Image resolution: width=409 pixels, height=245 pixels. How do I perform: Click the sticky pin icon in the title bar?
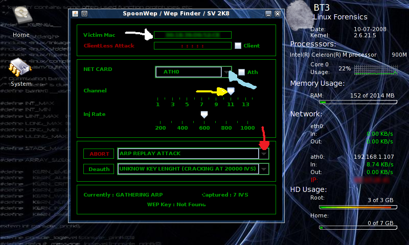(x=84, y=13)
